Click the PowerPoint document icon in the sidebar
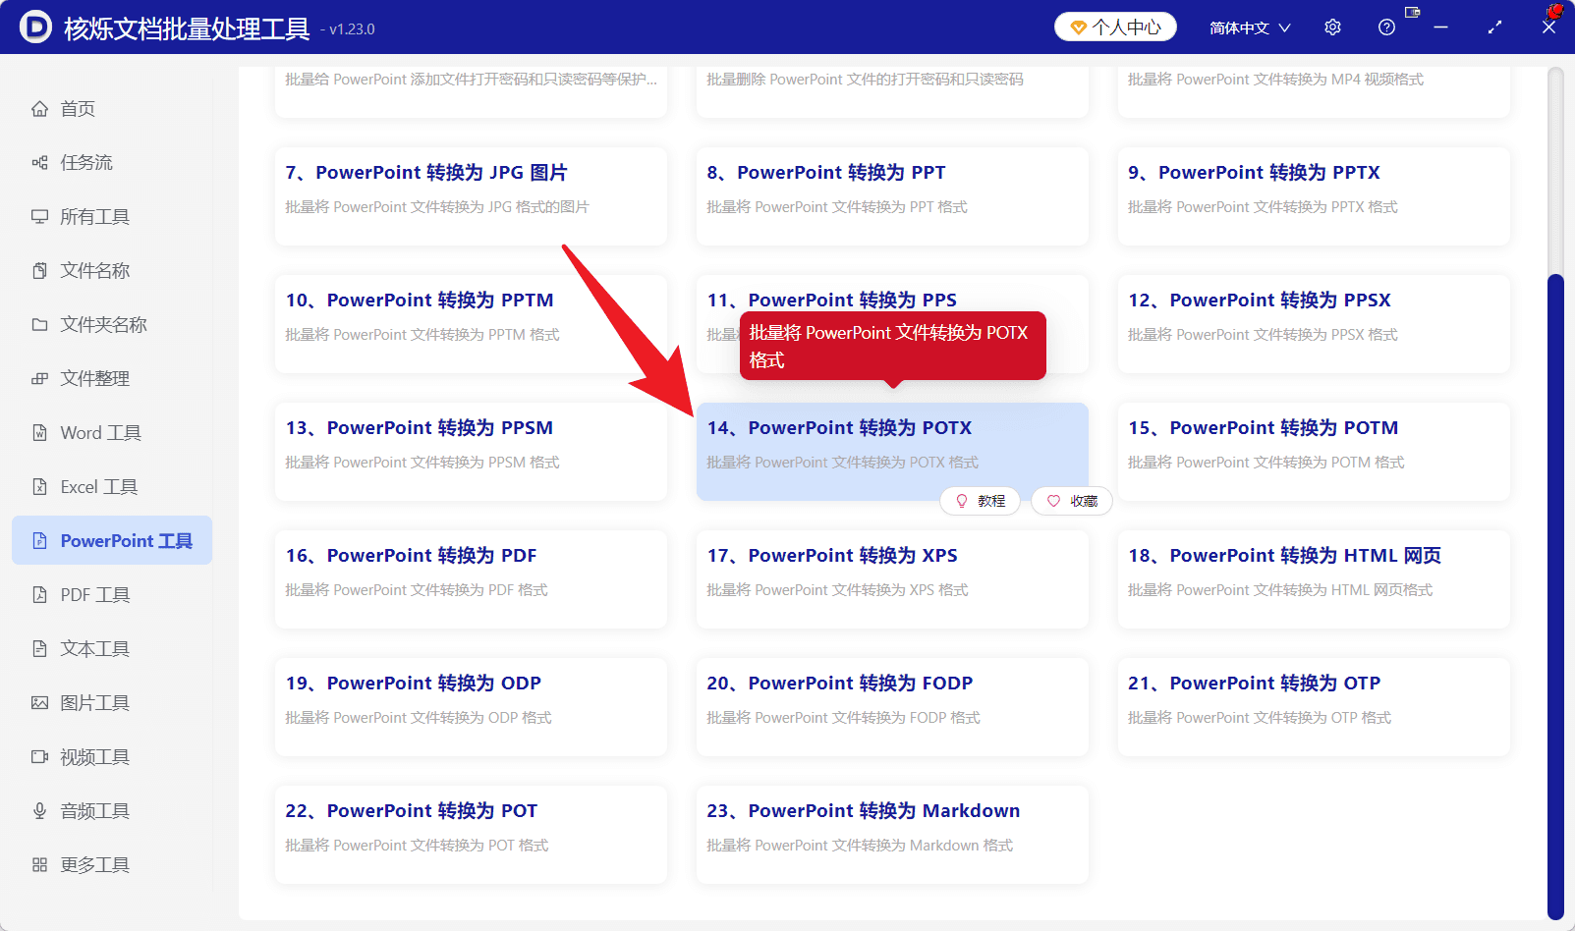Viewport: 1575px width, 931px height. click(x=39, y=541)
